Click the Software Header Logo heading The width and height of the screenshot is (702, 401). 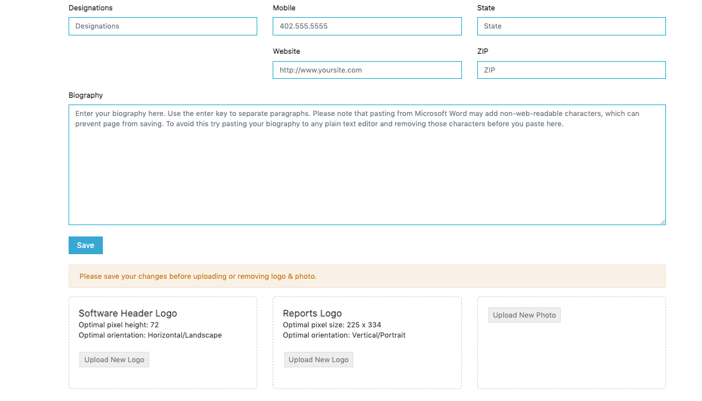(128, 313)
